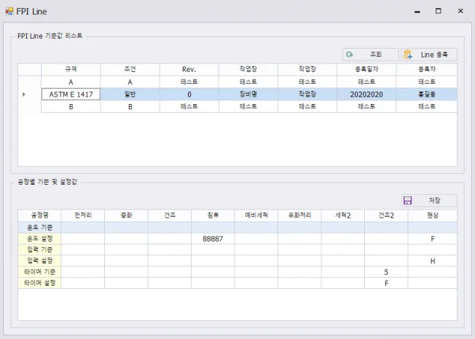Screen dimensions: 475x339
Task: Click the 홍길동 registrant cell
Action: (427, 95)
